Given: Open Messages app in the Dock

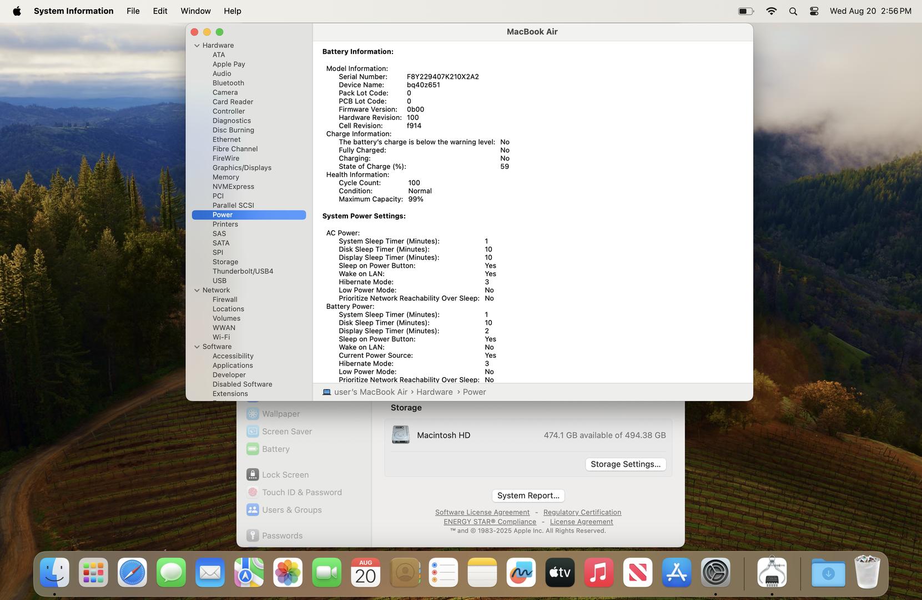Looking at the screenshot, I should click(x=171, y=572).
